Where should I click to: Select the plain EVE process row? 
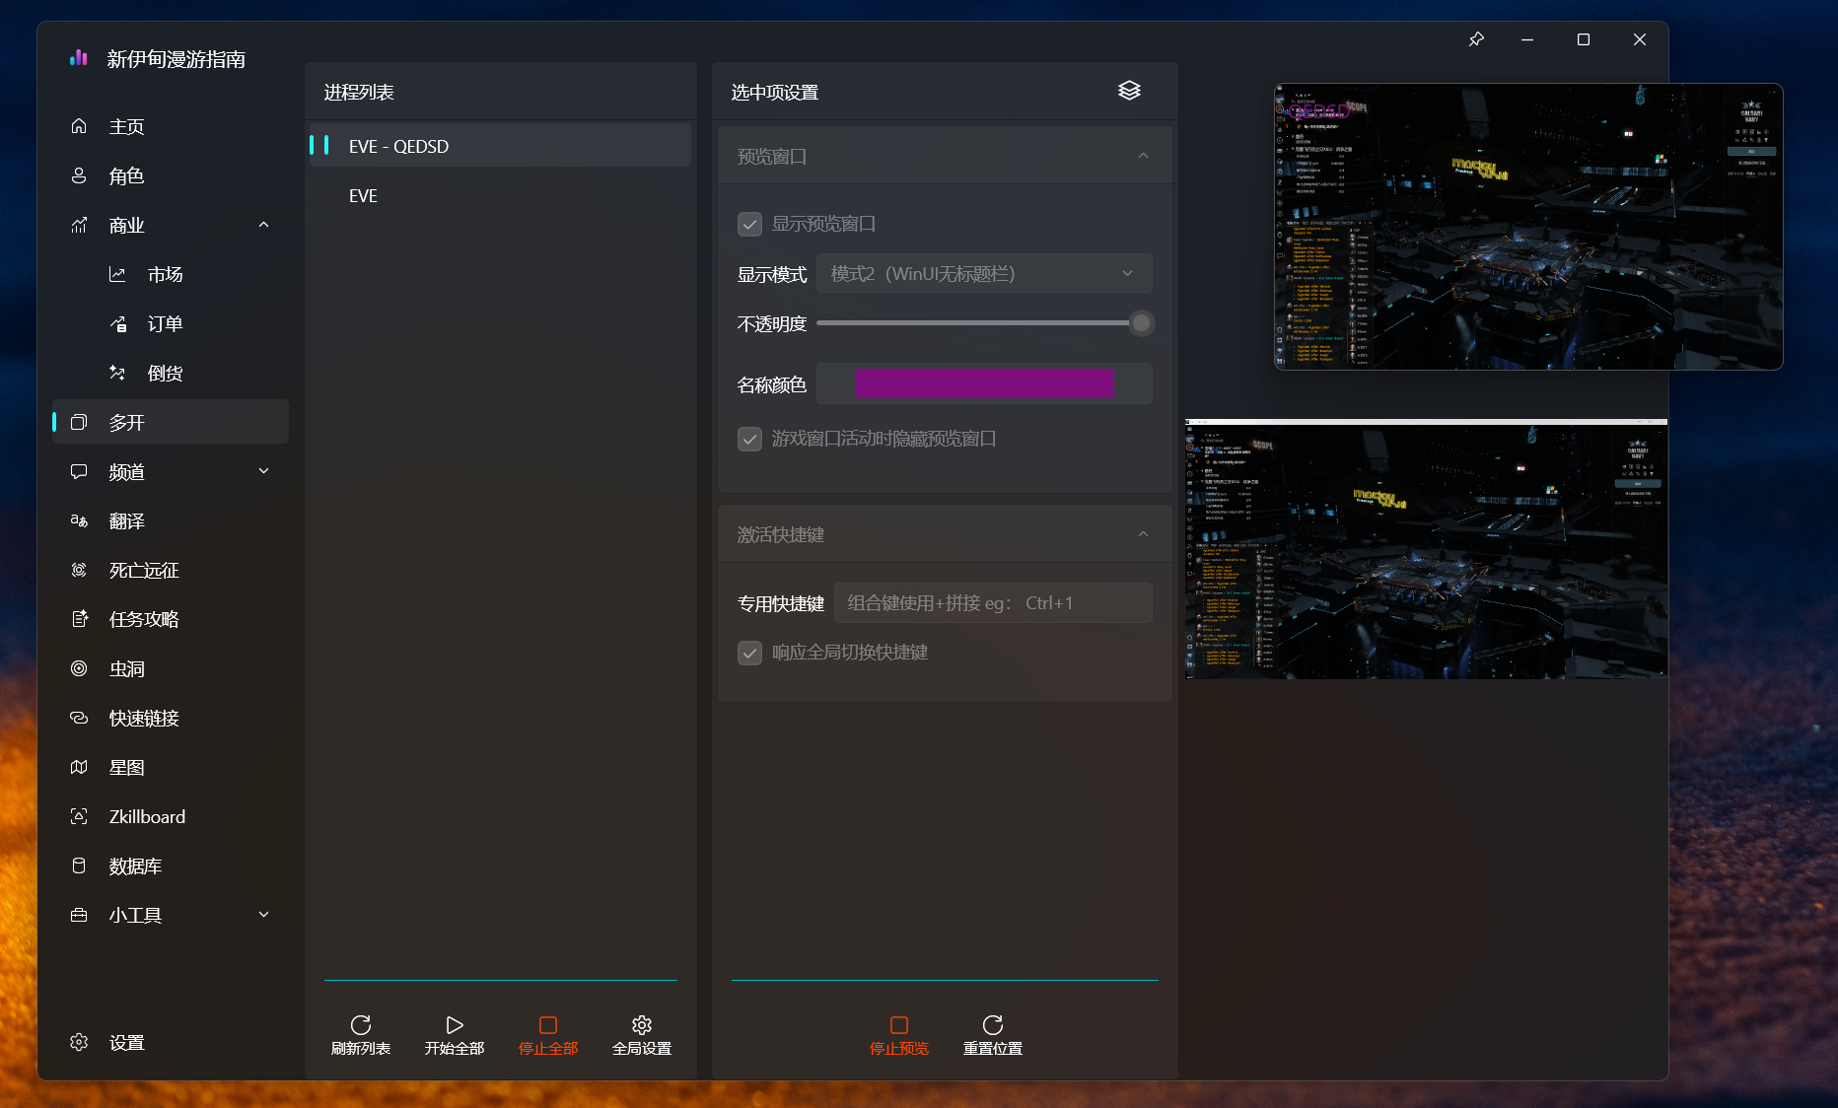[500, 195]
